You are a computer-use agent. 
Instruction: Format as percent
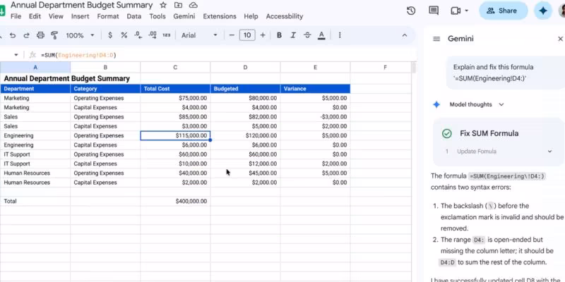click(x=124, y=35)
